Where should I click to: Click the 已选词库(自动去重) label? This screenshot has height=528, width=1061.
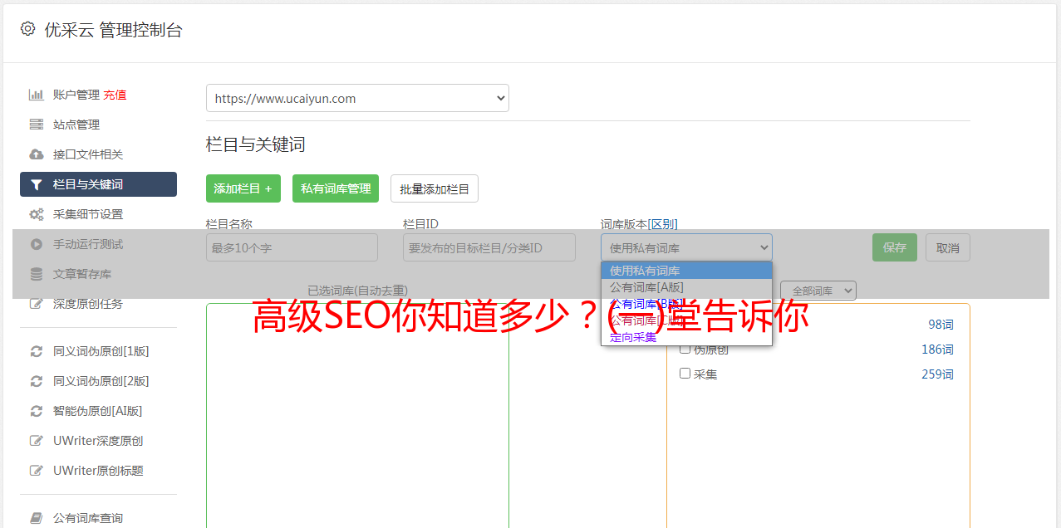point(357,291)
